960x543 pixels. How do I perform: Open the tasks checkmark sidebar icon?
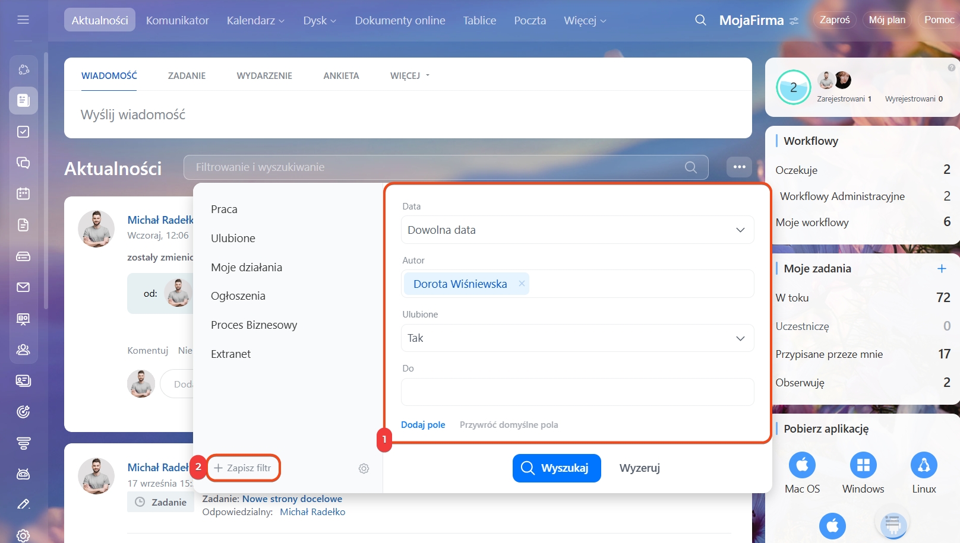(23, 132)
